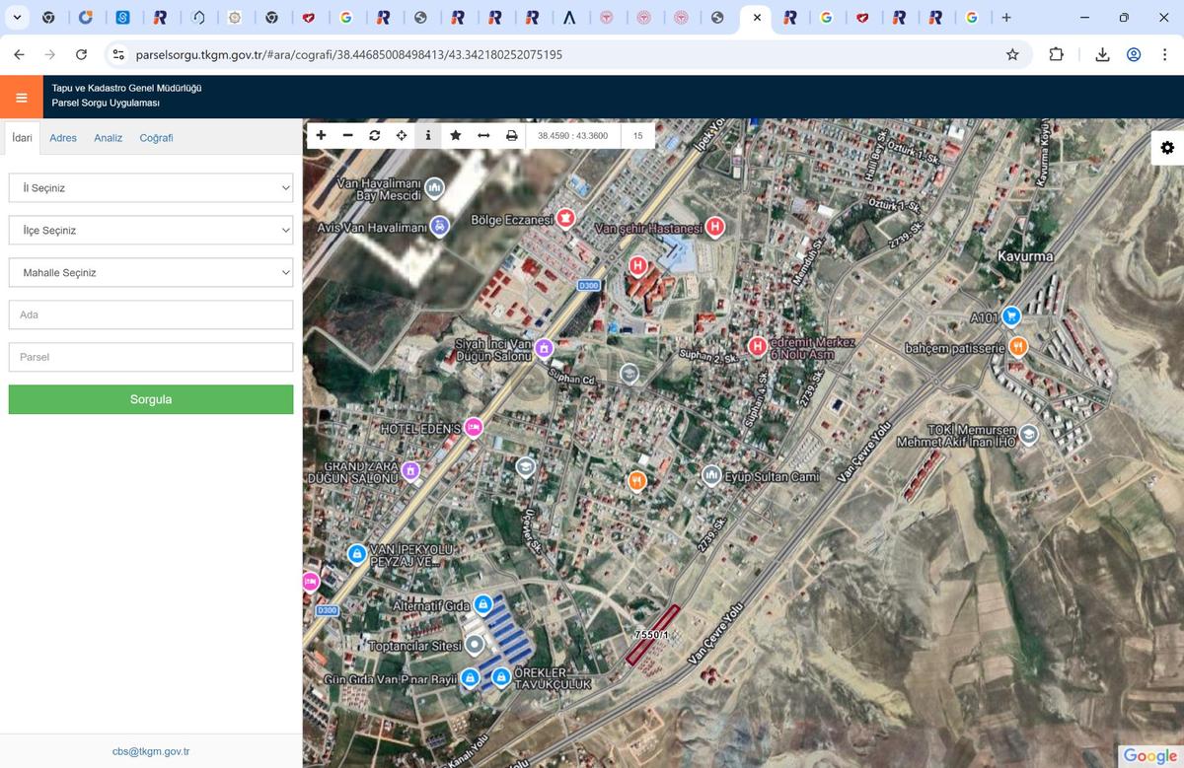Click the print icon in map toolbar
Viewport: 1184px width, 768px height.
click(511, 135)
